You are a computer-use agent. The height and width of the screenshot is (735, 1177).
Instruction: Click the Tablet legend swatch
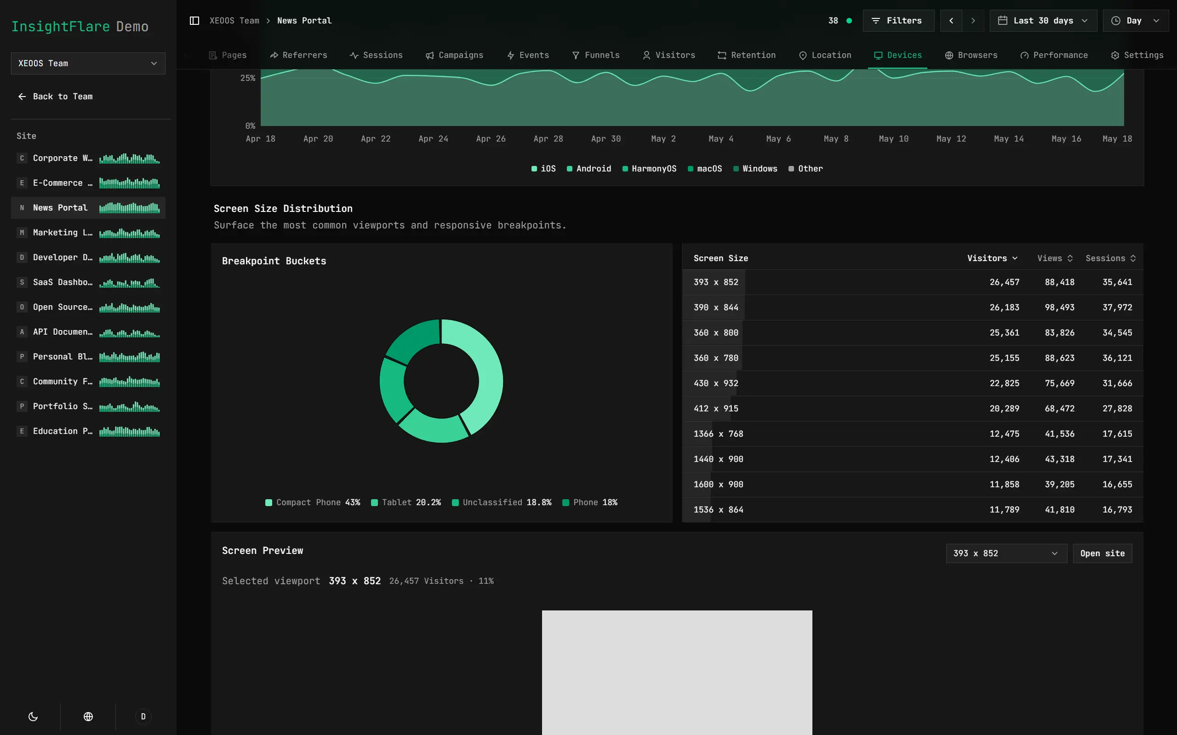pos(374,502)
